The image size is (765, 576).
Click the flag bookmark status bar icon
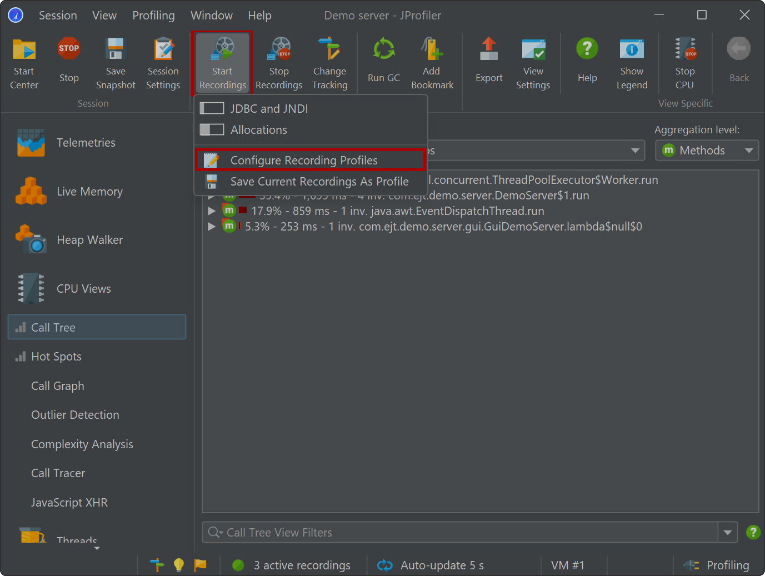(x=200, y=565)
